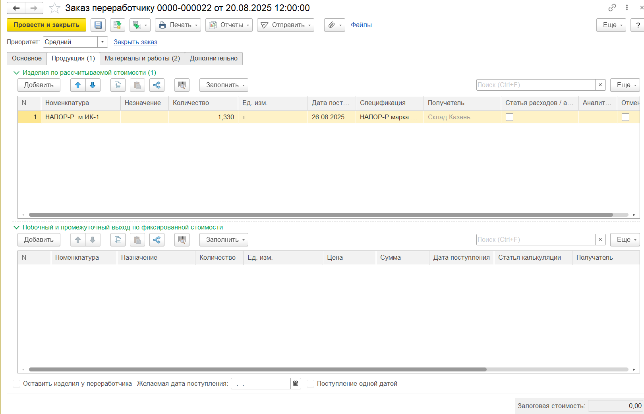Open the Приоритет dropdown list
Image resolution: width=644 pixels, height=414 pixels.
[102, 42]
